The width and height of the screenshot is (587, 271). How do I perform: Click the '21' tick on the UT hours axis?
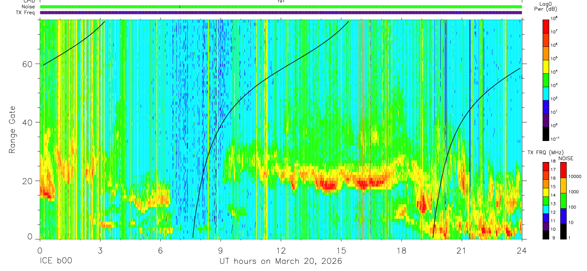[461, 250]
